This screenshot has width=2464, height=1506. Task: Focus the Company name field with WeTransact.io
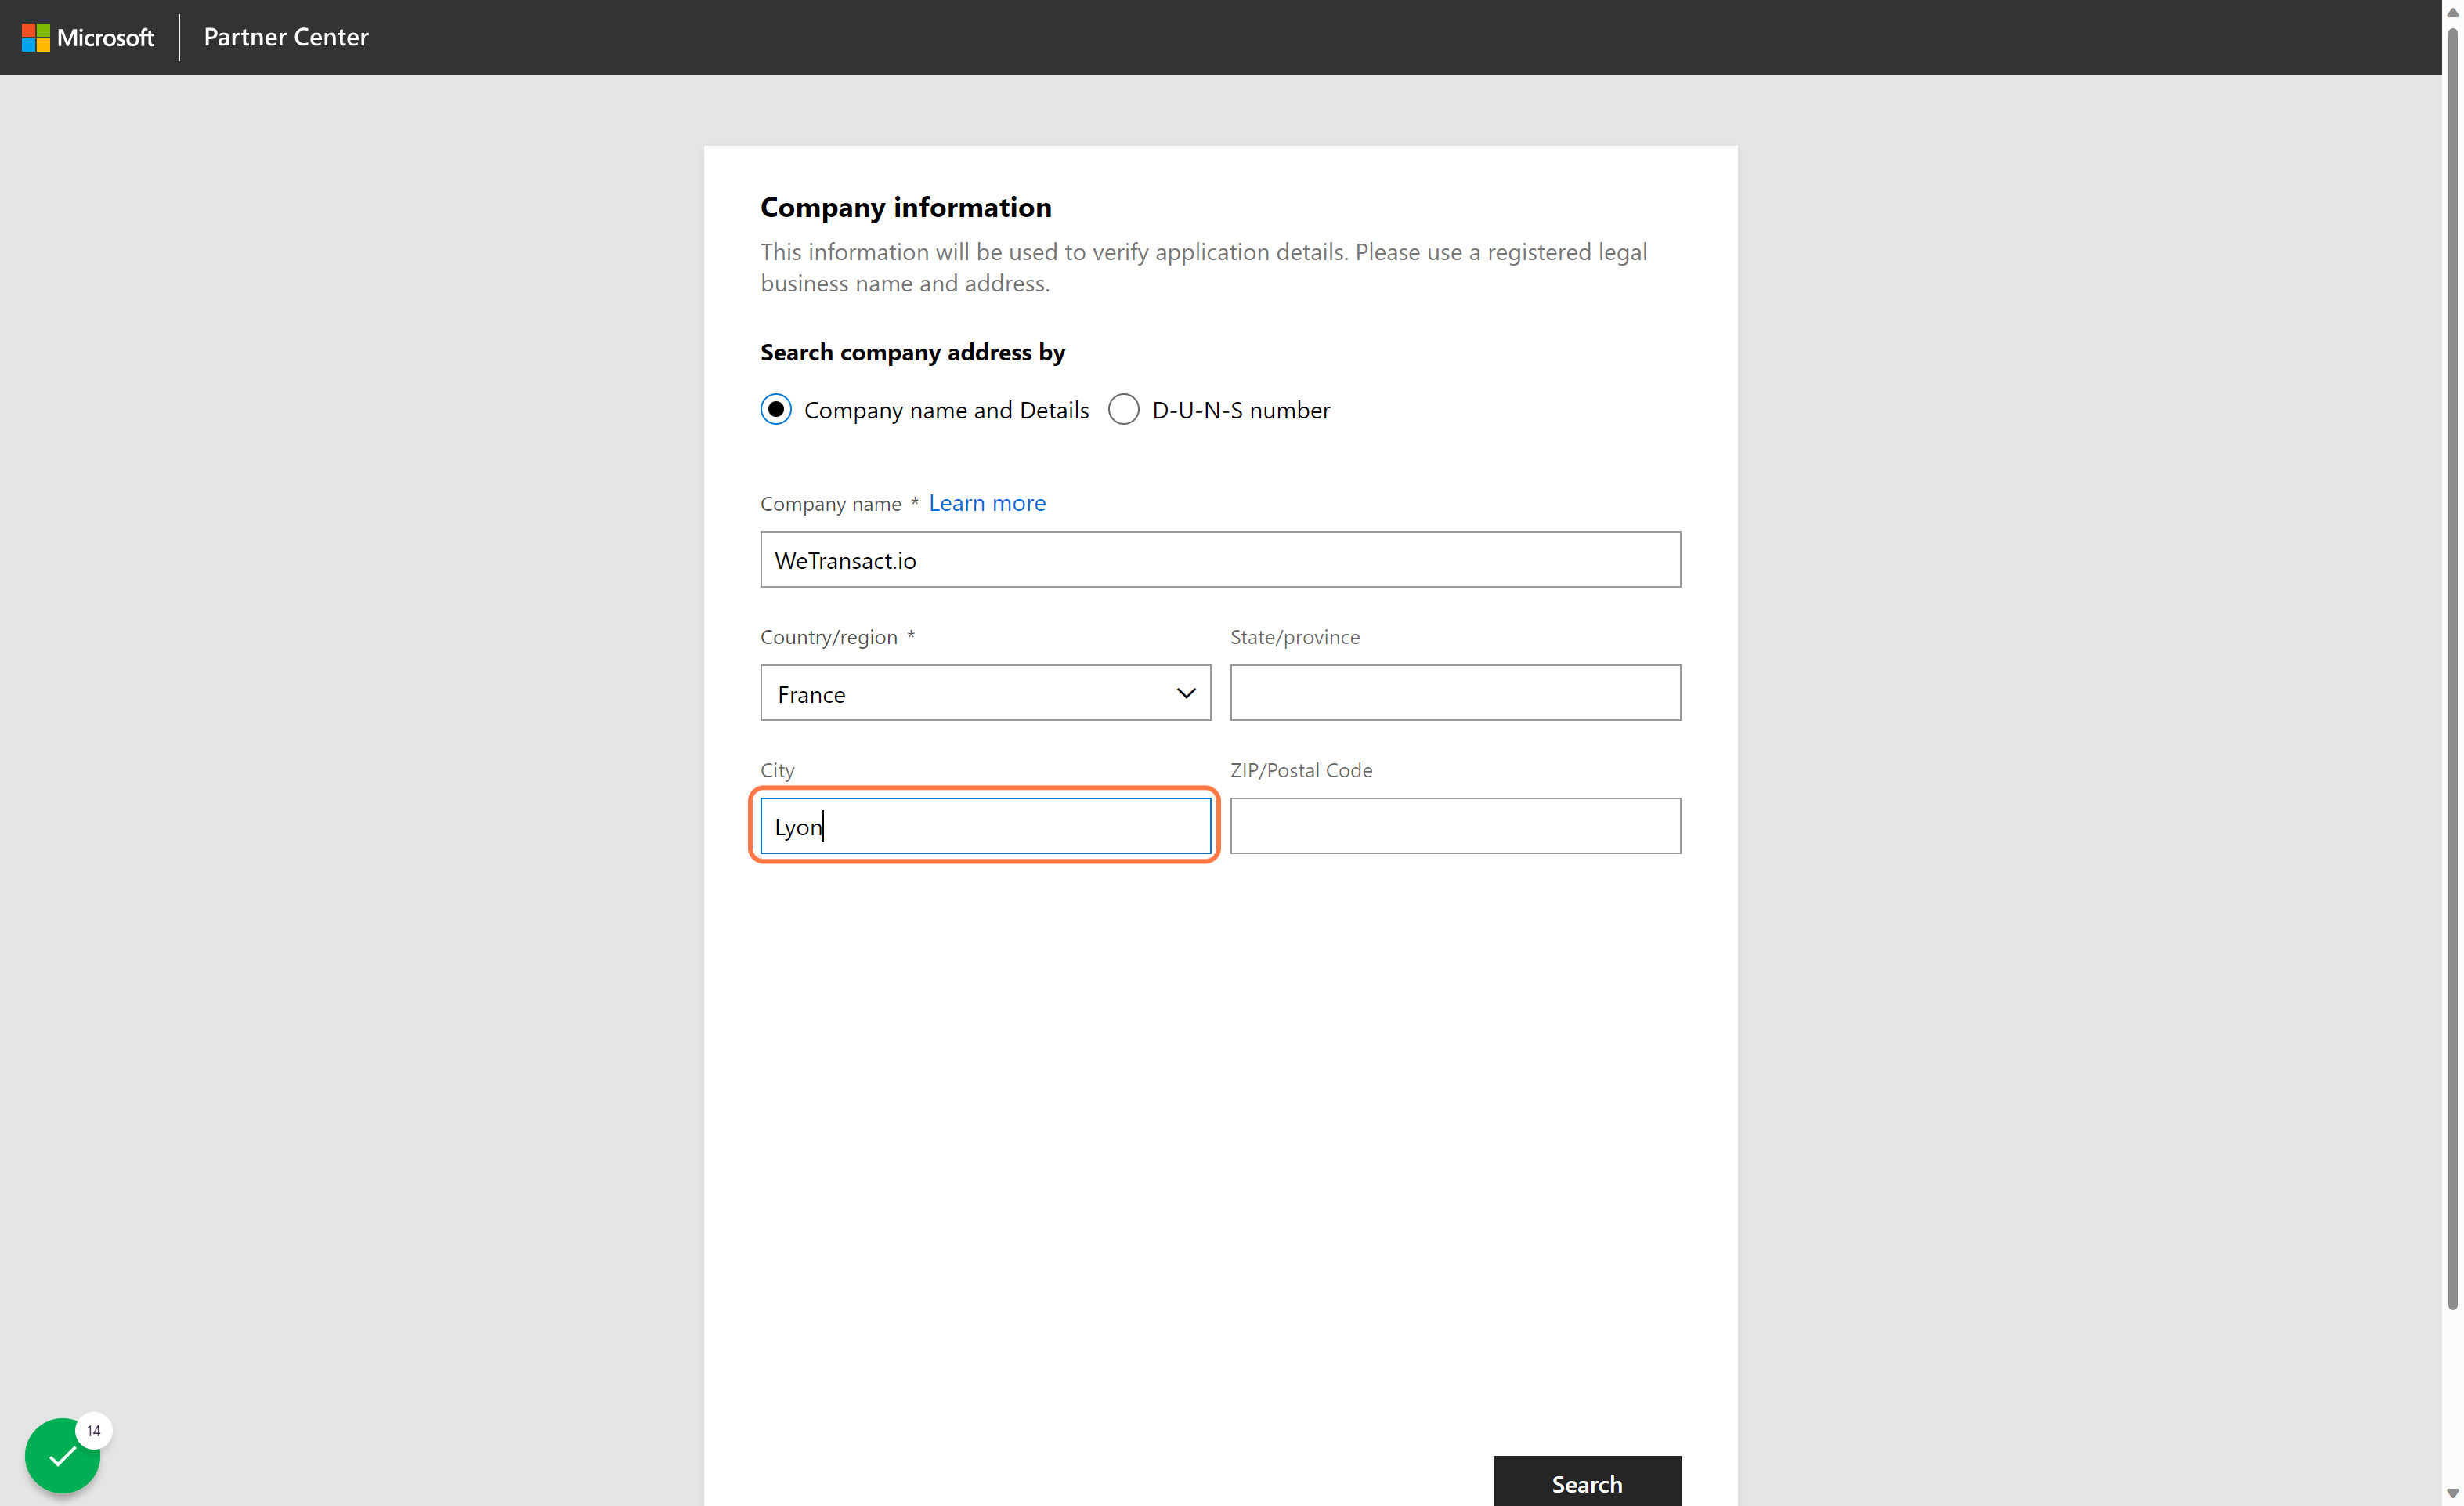pos(1220,559)
